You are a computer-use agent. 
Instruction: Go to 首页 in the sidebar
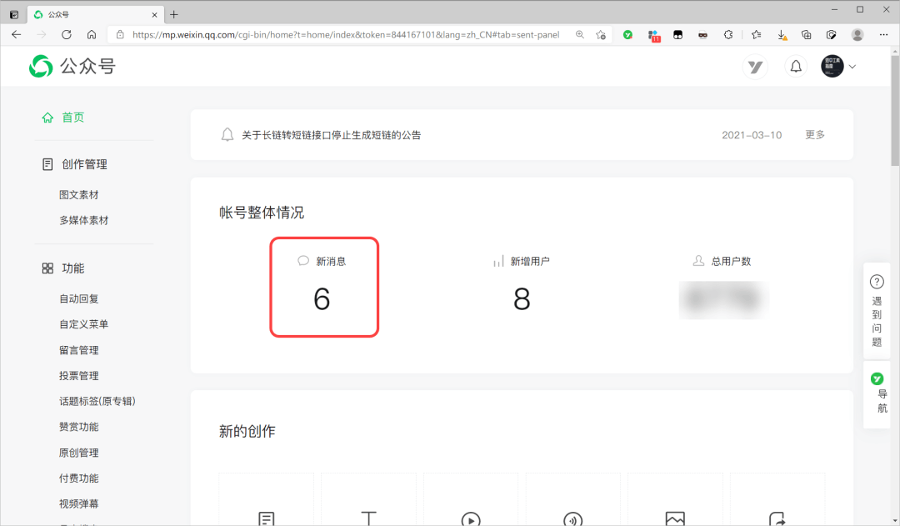click(x=72, y=118)
